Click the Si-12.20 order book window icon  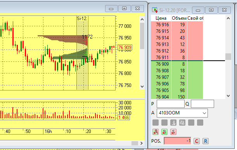155,10
